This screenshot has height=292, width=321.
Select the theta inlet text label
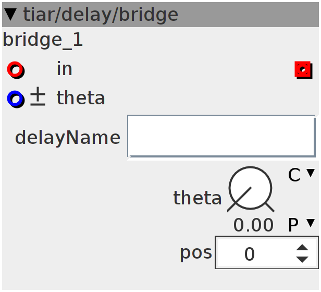click(81, 98)
